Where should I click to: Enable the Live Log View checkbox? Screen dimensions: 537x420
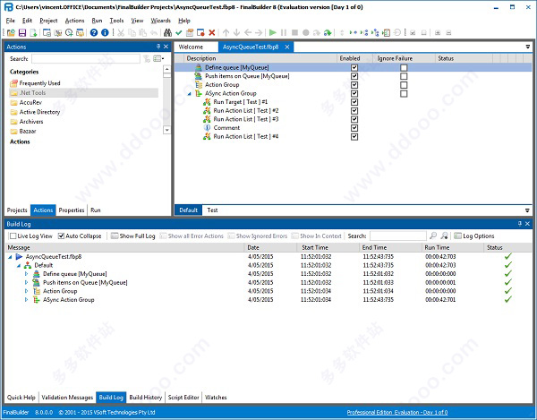click(13, 236)
